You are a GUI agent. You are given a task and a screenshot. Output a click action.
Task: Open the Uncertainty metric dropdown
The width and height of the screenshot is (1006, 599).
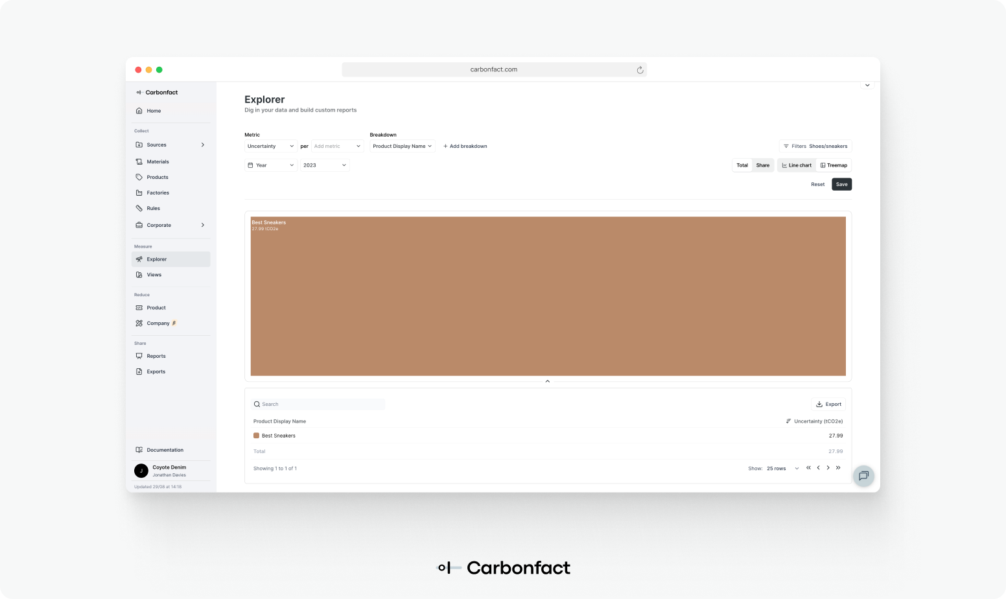[x=270, y=147]
